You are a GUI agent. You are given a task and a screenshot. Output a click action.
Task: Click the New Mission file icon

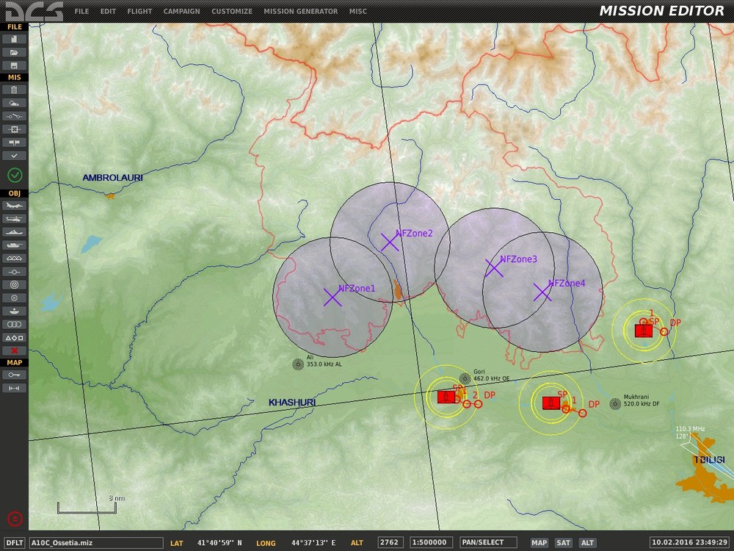[x=14, y=40]
